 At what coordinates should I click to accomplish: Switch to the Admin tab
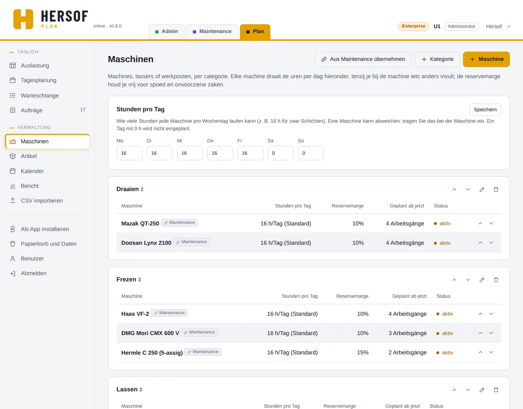coord(167,32)
